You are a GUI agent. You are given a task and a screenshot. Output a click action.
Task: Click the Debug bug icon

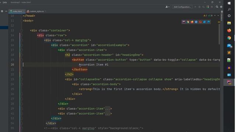click(199, 7)
